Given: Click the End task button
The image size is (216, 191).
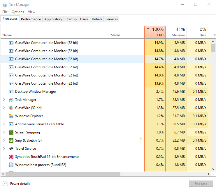Looking at the screenshot, I should pyautogui.click(x=201, y=184).
